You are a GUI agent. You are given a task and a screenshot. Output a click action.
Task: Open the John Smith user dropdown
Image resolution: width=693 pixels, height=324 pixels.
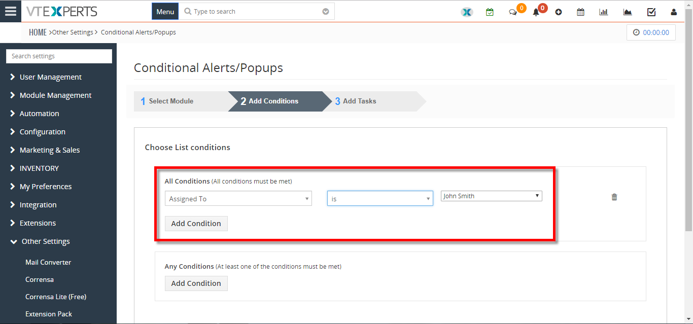coord(492,196)
